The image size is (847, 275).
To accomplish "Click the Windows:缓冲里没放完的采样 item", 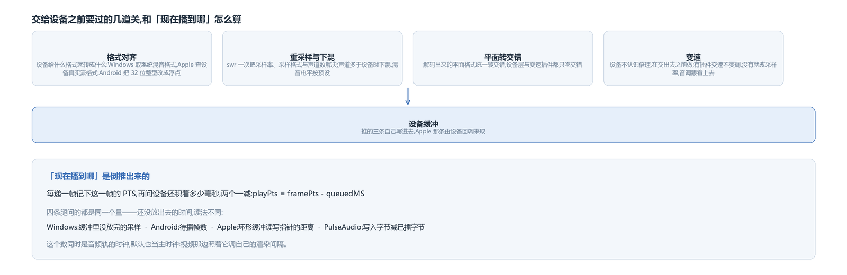I will point(94,227).
